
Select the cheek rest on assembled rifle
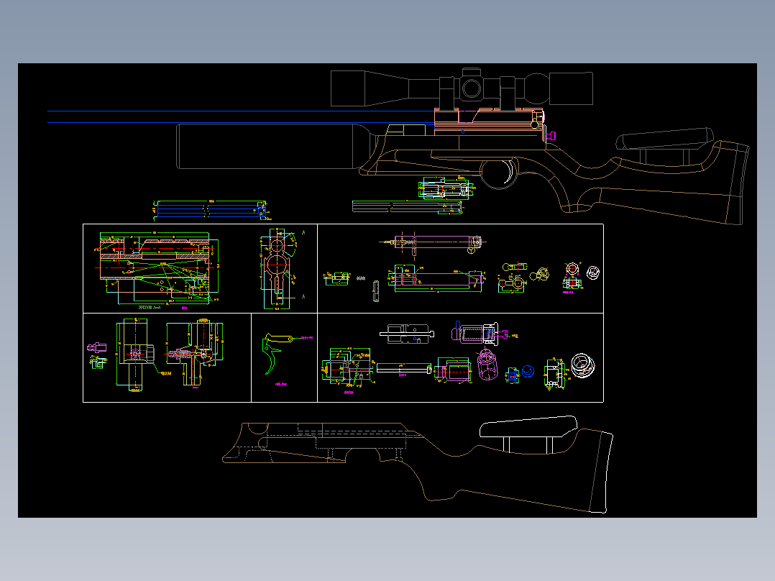665,139
